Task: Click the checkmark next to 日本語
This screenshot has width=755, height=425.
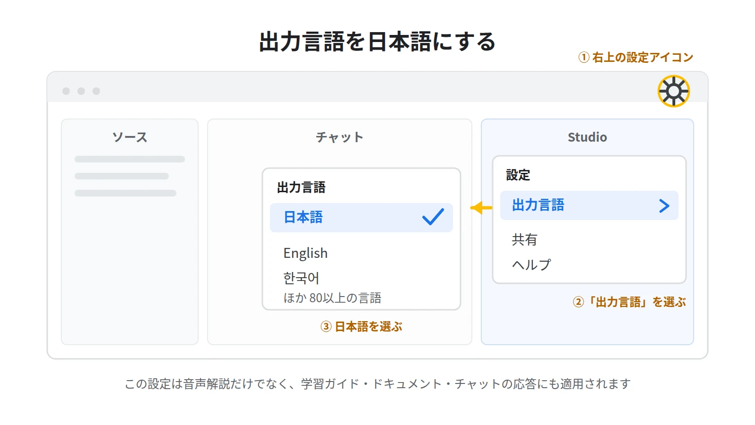Action: [x=433, y=217]
